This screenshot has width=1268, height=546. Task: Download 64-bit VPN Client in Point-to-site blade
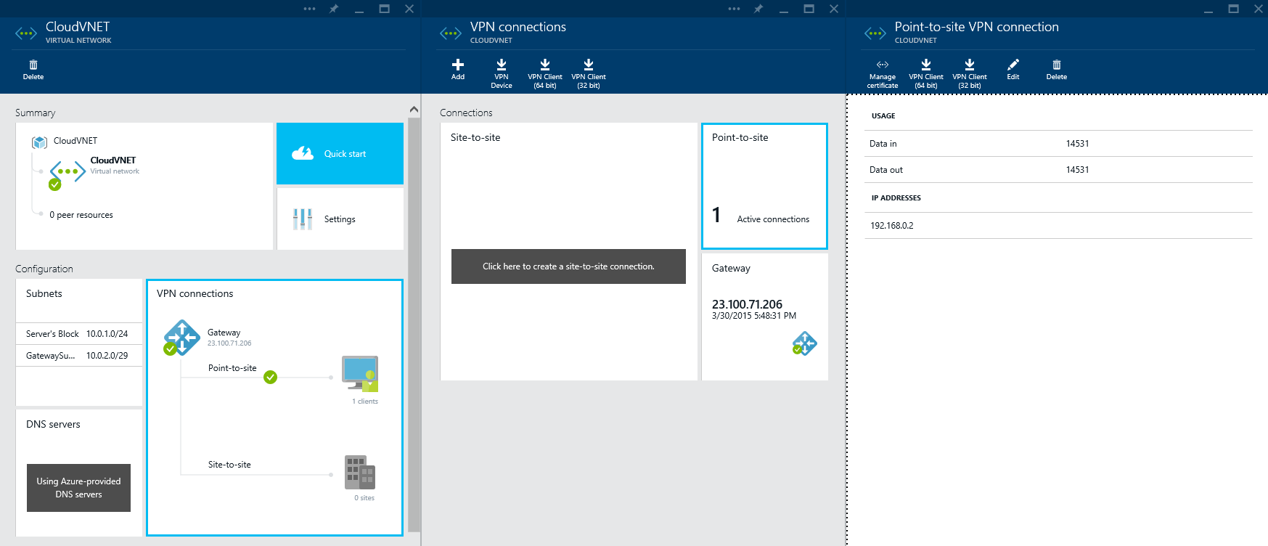pos(926,74)
